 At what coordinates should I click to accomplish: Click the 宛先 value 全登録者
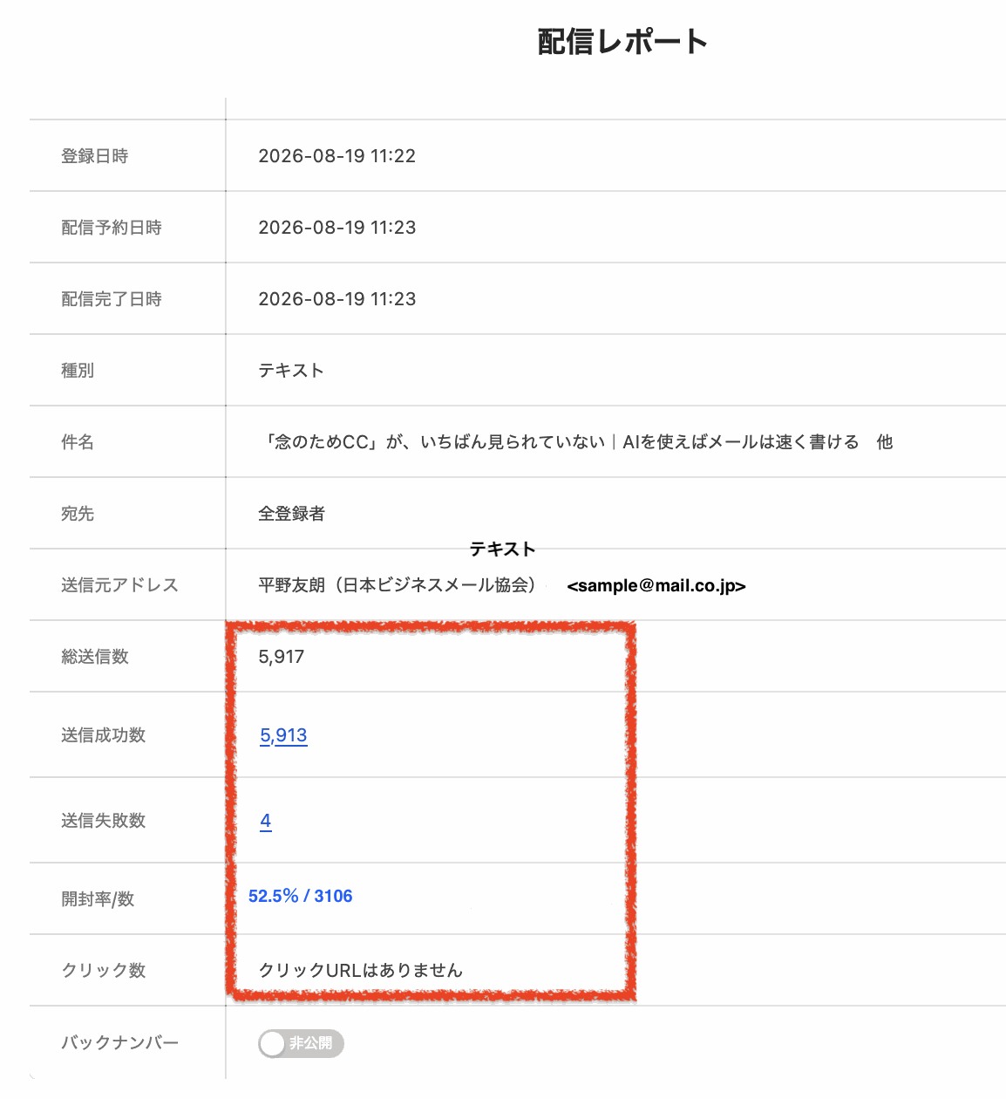pyautogui.click(x=291, y=514)
